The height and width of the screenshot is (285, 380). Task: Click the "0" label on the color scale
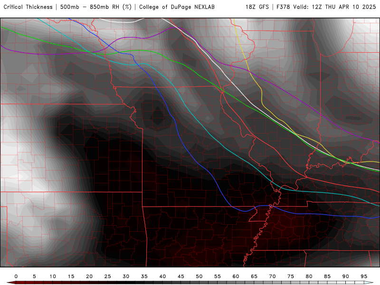(x=16, y=276)
